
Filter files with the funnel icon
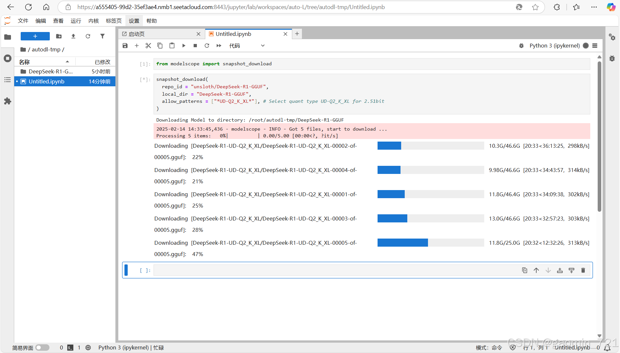pyautogui.click(x=102, y=36)
